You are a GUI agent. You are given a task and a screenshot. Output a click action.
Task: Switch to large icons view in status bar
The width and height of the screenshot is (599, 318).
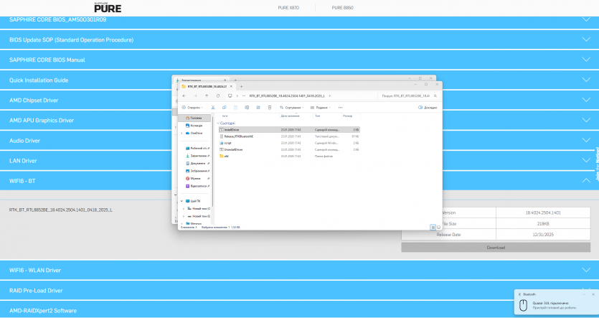tap(438, 227)
